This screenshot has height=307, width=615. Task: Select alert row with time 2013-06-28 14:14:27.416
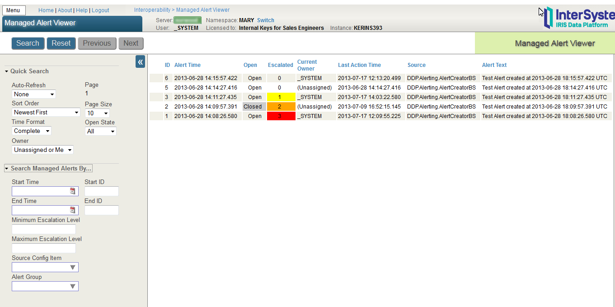[380, 88]
